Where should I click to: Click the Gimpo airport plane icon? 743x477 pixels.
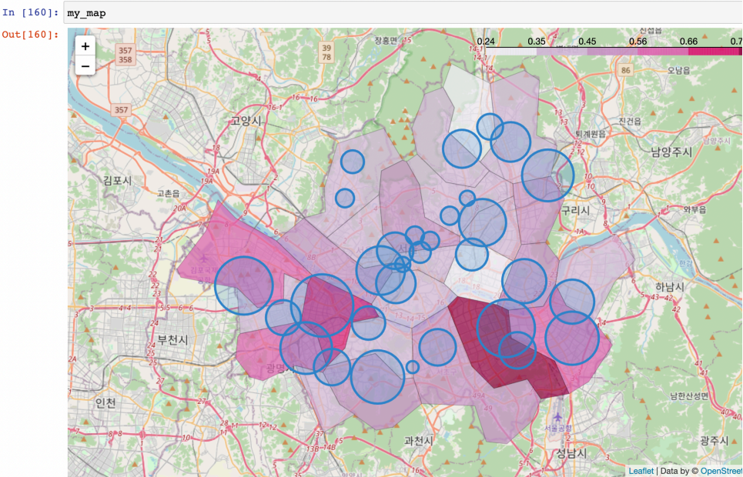coord(204,259)
